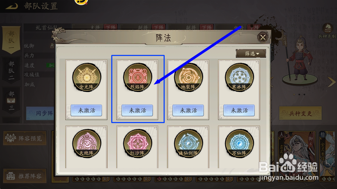Switch to 部队二 tab
The image size is (337, 189).
click(x=11, y=70)
